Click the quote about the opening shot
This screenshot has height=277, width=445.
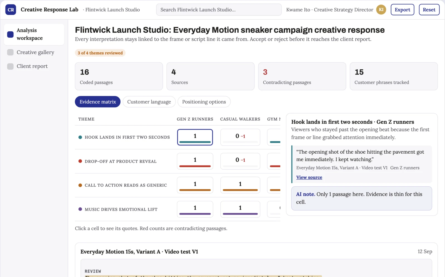tap(360, 156)
